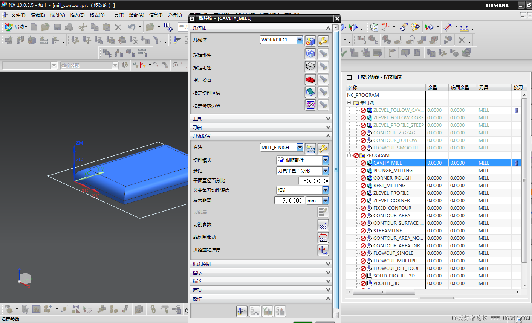The image size is (532, 323).
Task: Click the Verify toolpath icon under 操作
Action: (268, 311)
